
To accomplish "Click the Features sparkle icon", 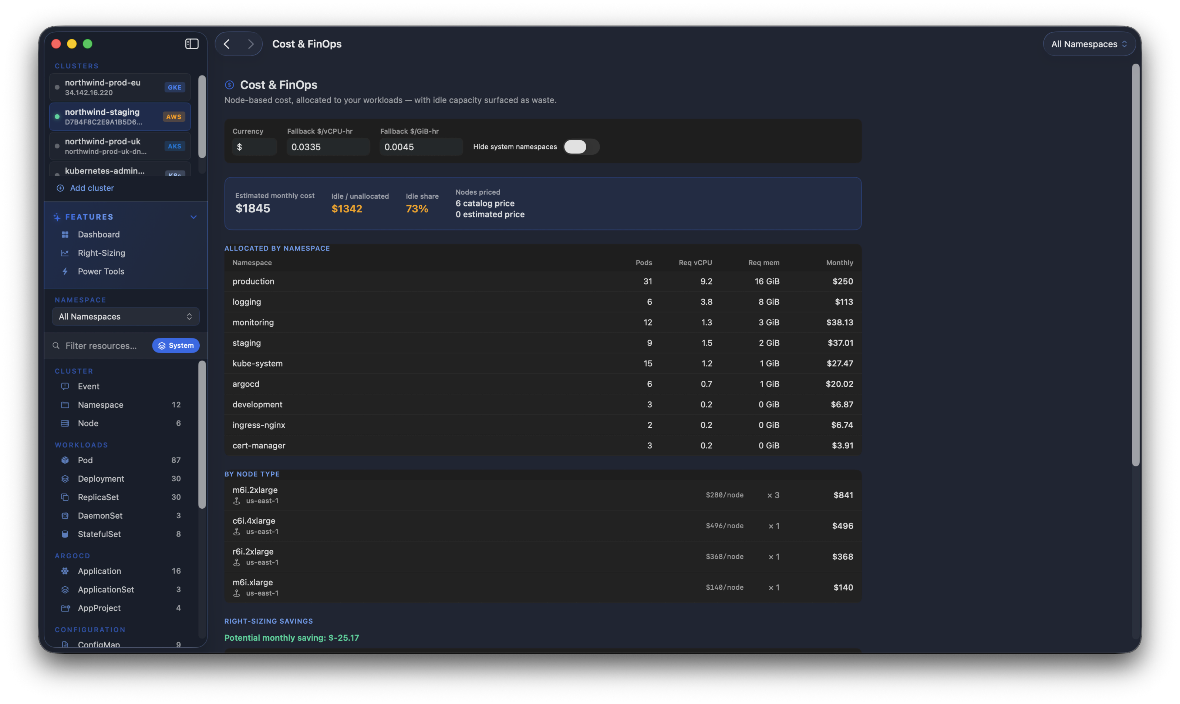I will click(57, 217).
